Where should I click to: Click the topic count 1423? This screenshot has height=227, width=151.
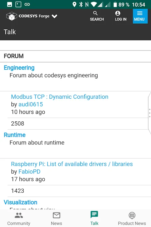coord(18,191)
